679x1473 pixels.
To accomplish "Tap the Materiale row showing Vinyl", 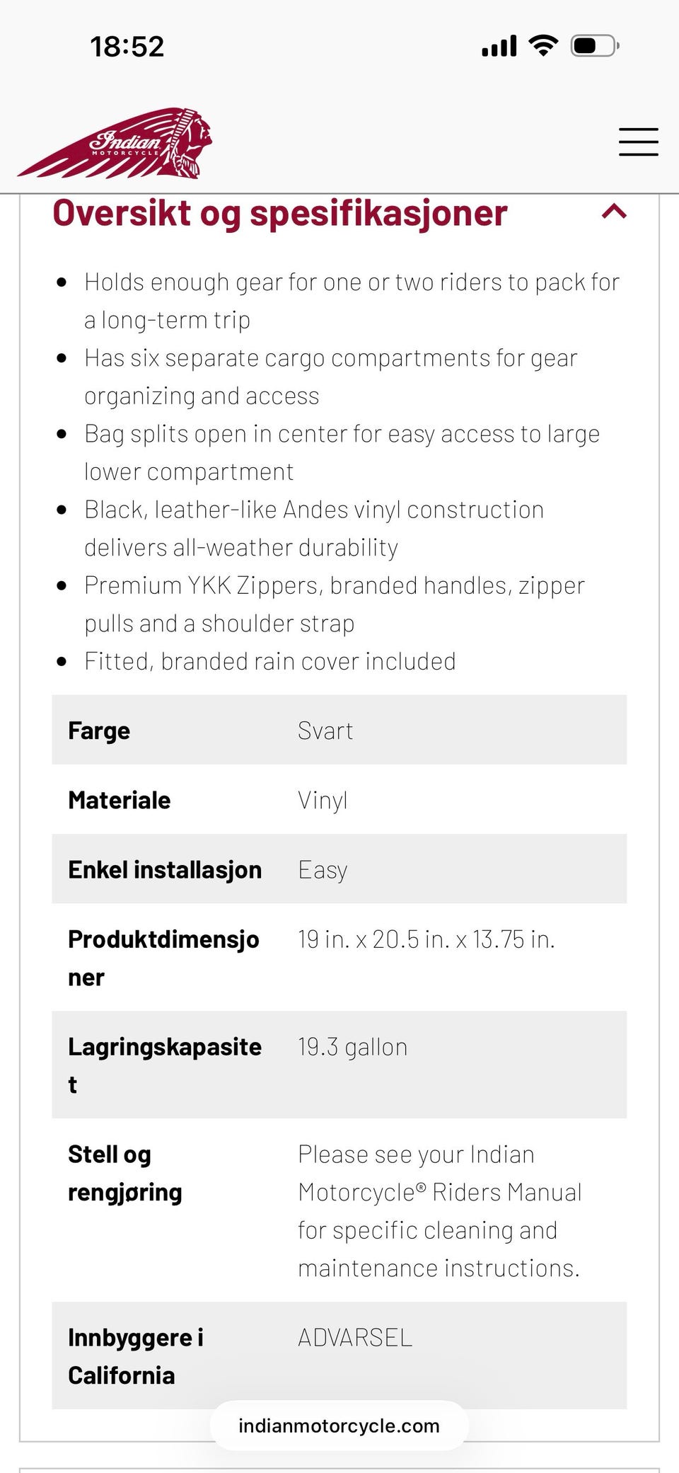I will (x=339, y=799).
